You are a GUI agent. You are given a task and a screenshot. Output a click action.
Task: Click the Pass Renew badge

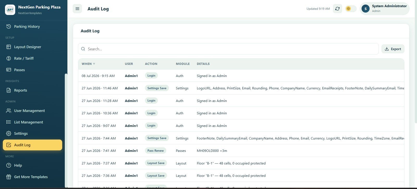click(x=156, y=151)
